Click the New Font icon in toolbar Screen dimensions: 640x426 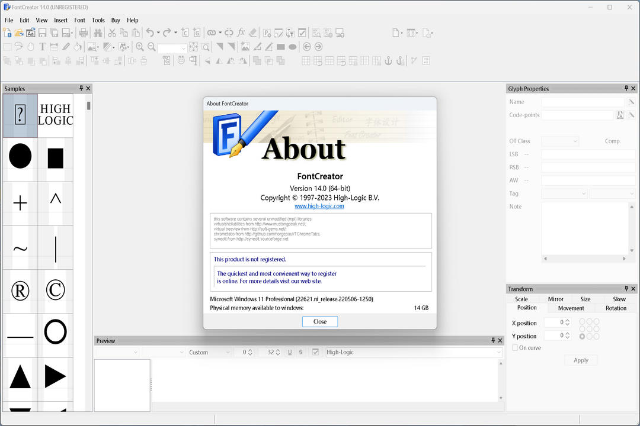7,33
